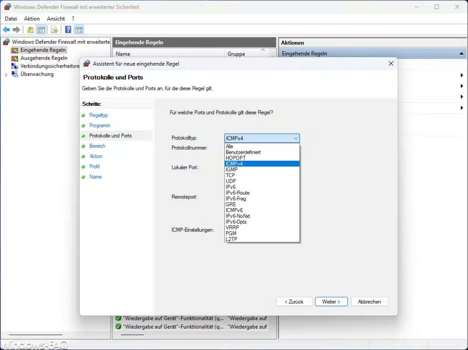
Task: Choose GRE from protocol list
Action: pos(262,204)
